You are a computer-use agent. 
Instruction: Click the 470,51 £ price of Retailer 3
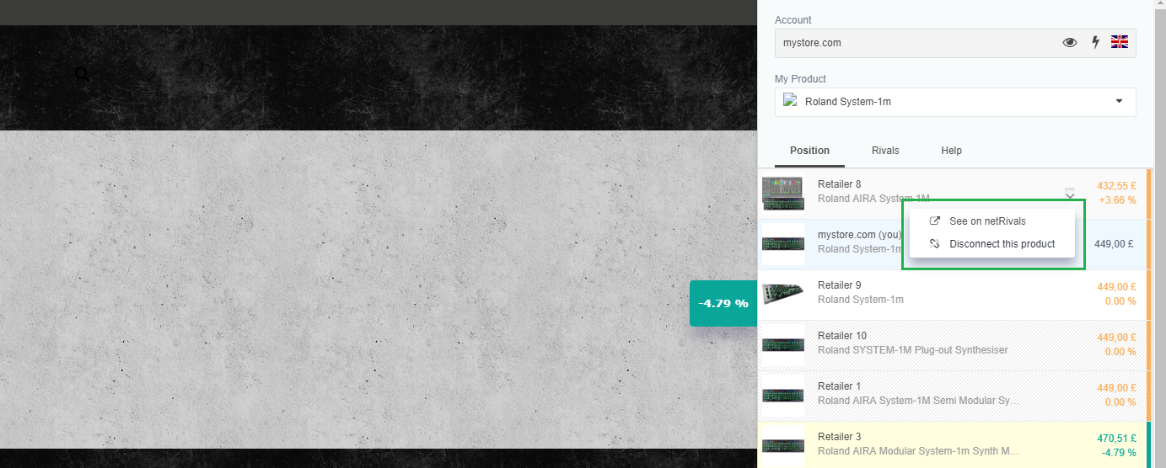coord(1116,438)
